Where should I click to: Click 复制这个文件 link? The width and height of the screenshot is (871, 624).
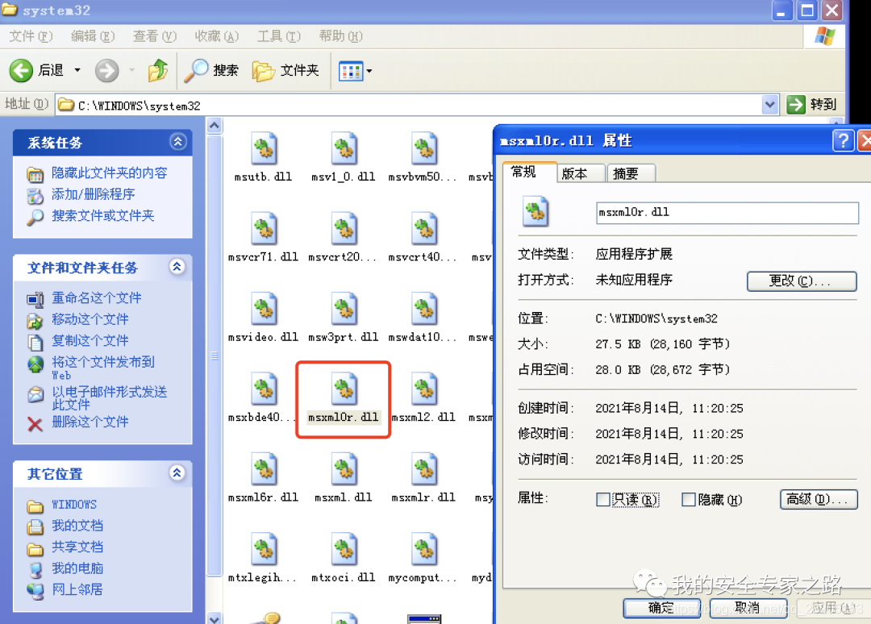point(90,340)
